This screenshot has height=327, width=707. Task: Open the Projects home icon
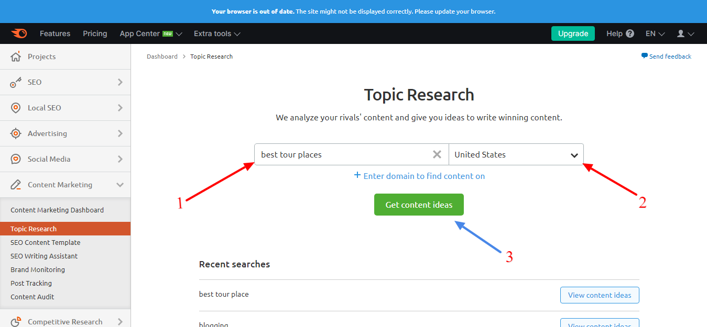pyautogui.click(x=16, y=57)
